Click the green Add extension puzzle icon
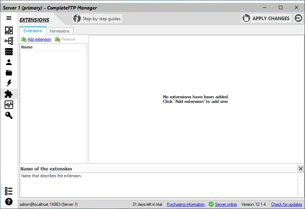Screen dimensions: 305x209 tap(24, 39)
